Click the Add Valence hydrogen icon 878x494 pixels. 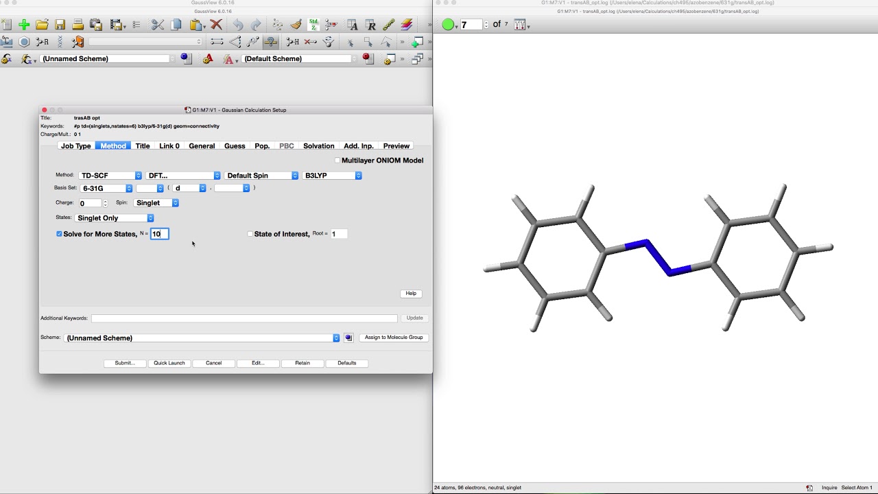coord(293,42)
